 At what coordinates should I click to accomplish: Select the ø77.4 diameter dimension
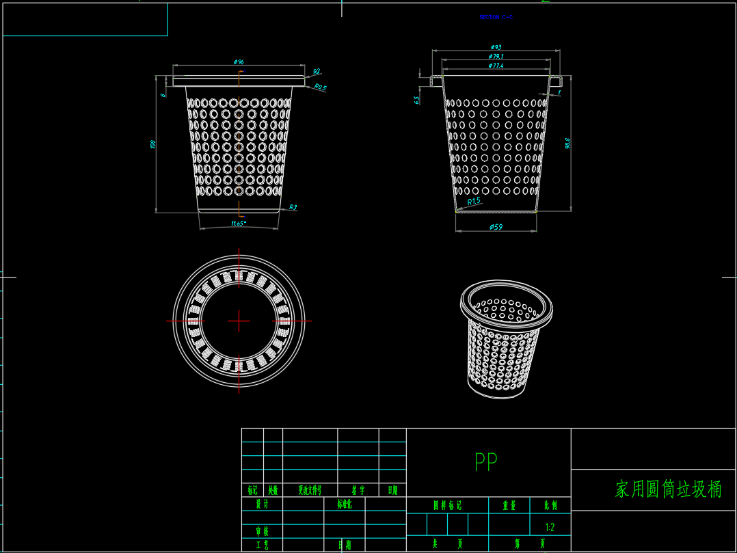coord(496,66)
